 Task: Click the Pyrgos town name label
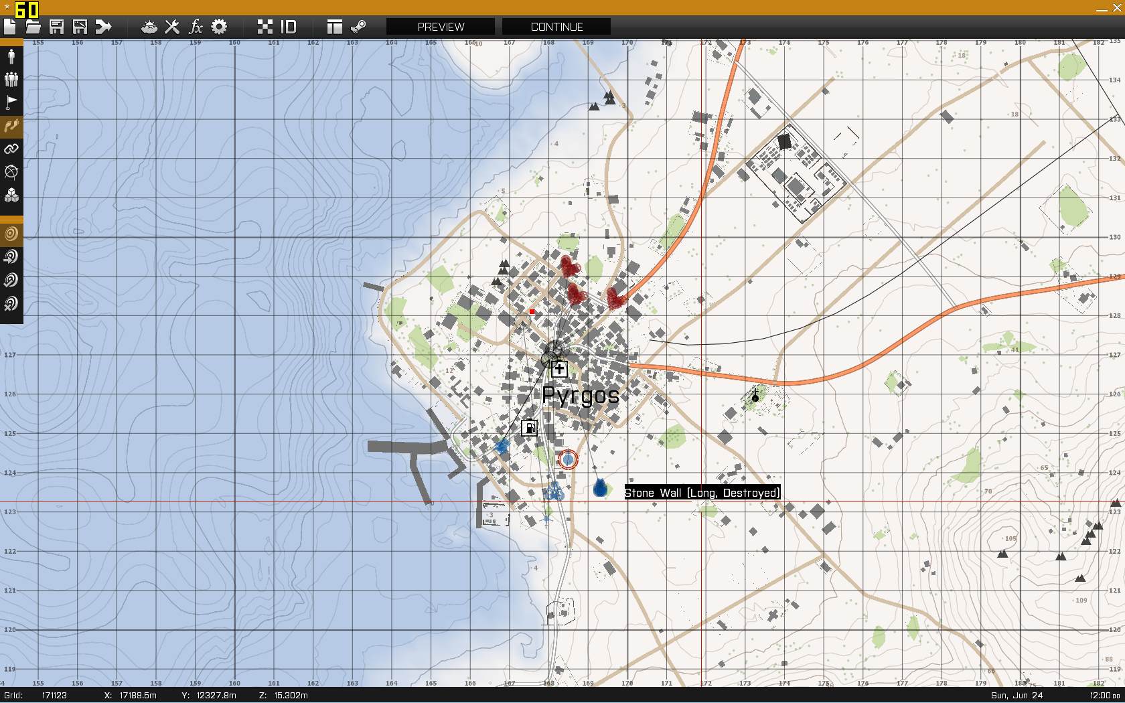(581, 396)
